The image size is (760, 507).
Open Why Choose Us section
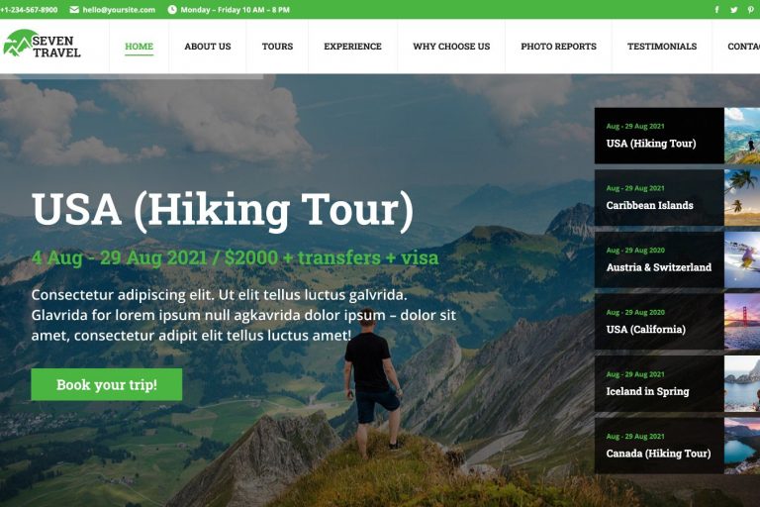tap(451, 47)
